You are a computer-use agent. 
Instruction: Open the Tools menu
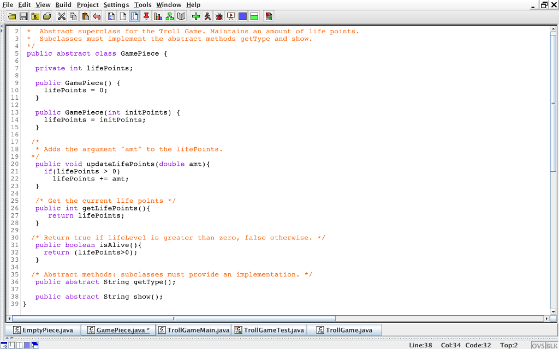pyautogui.click(x=142, y=4)
